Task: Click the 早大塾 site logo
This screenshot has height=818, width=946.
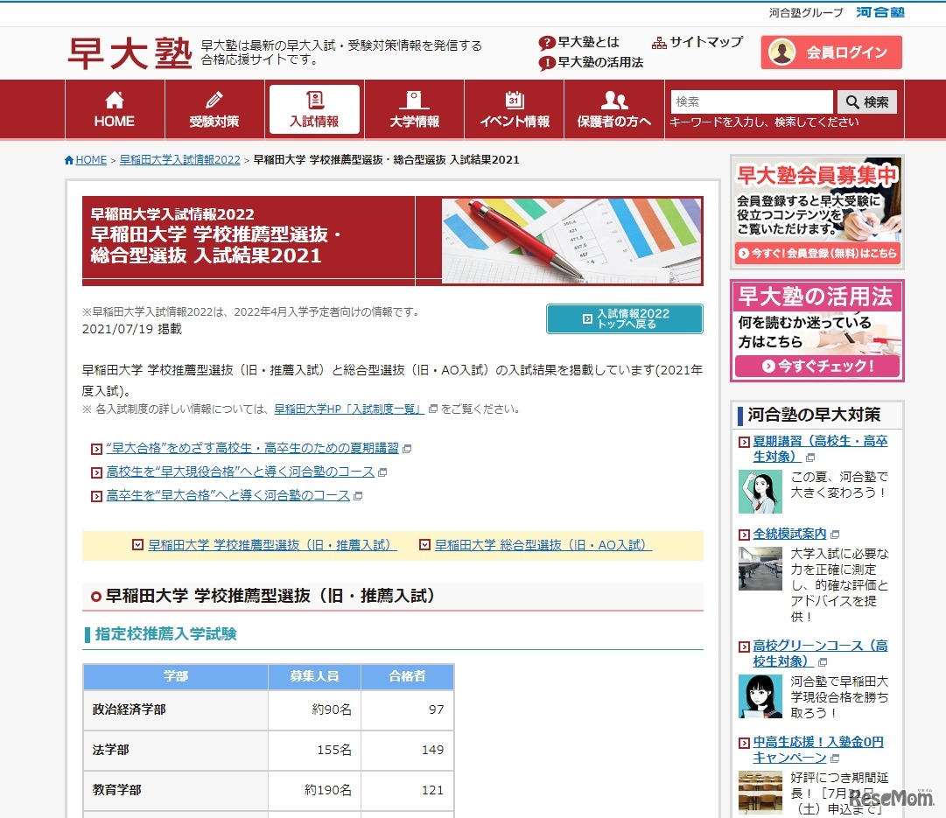Action: click(x=129, y=53)
